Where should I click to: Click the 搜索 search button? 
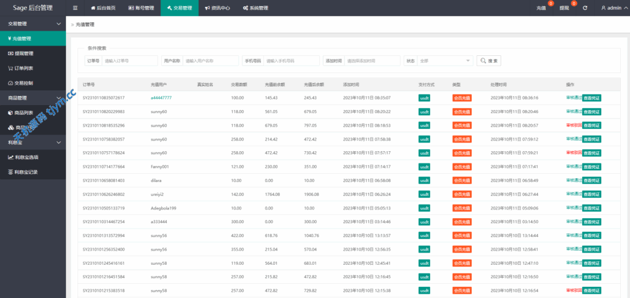pos(489,61)
